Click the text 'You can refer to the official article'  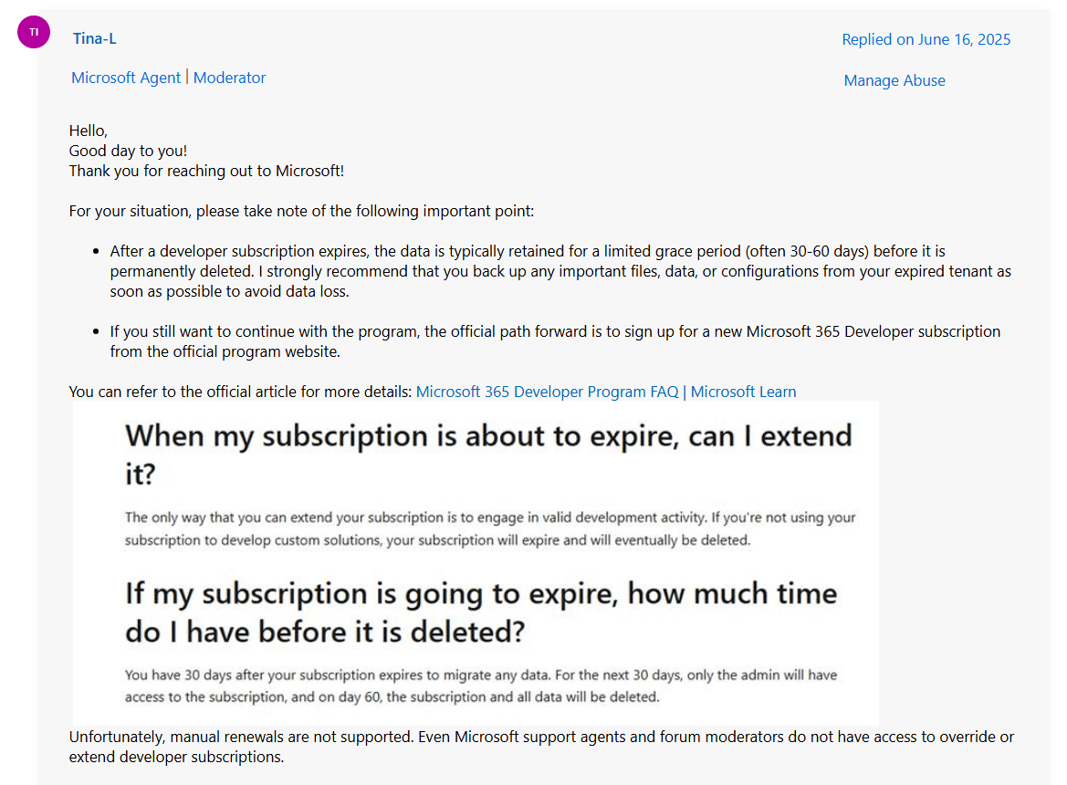[x=240, y=392]
